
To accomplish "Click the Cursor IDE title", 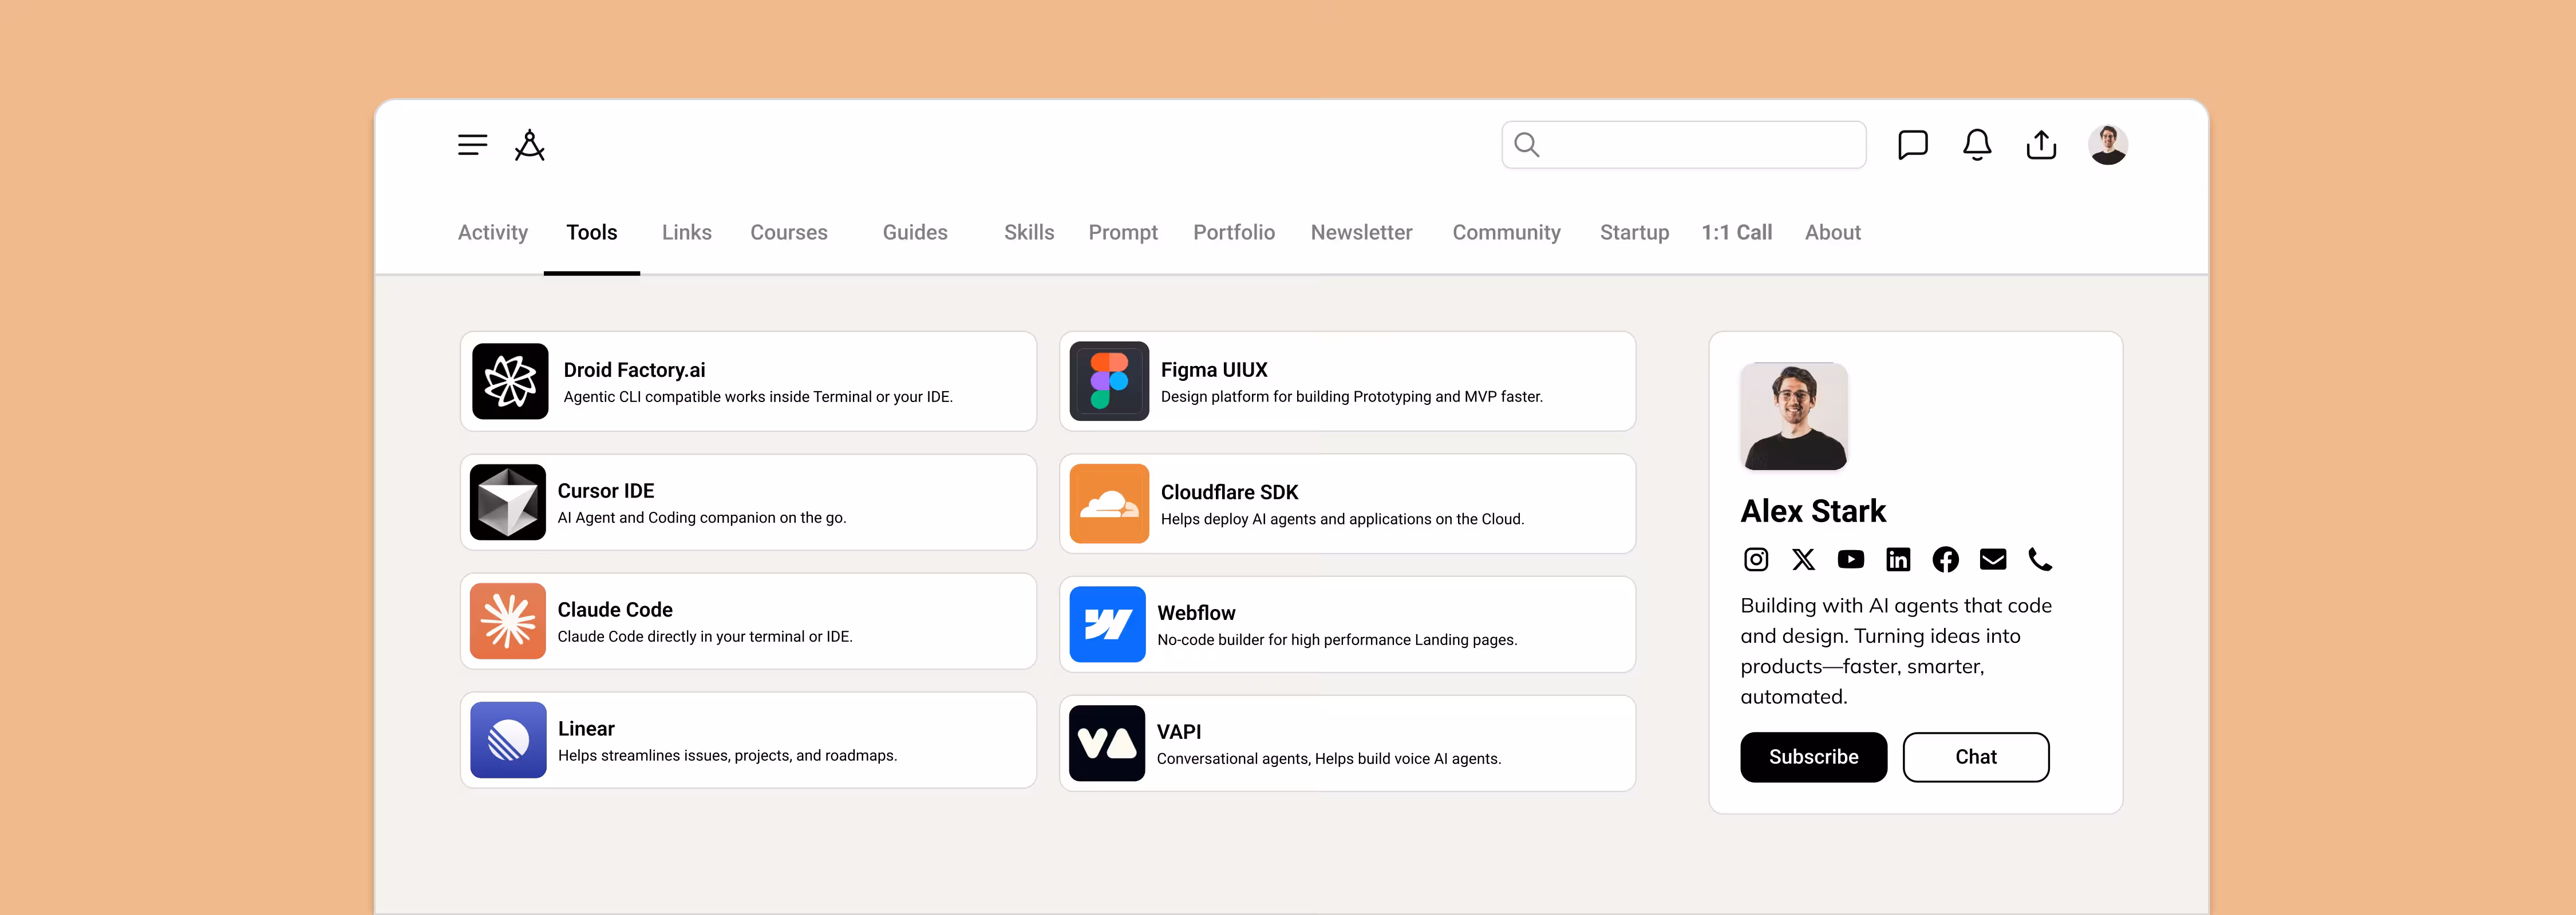I will point(606,491).
